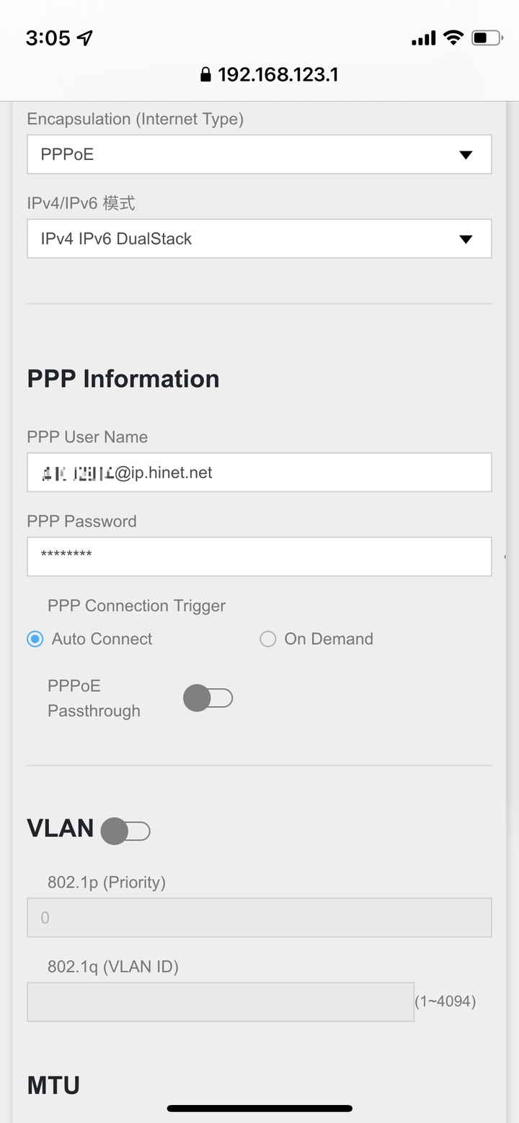Open the PPPoE encapsulation type dropdown
The width and height of the screenshot is (519, 1123).
259,154
